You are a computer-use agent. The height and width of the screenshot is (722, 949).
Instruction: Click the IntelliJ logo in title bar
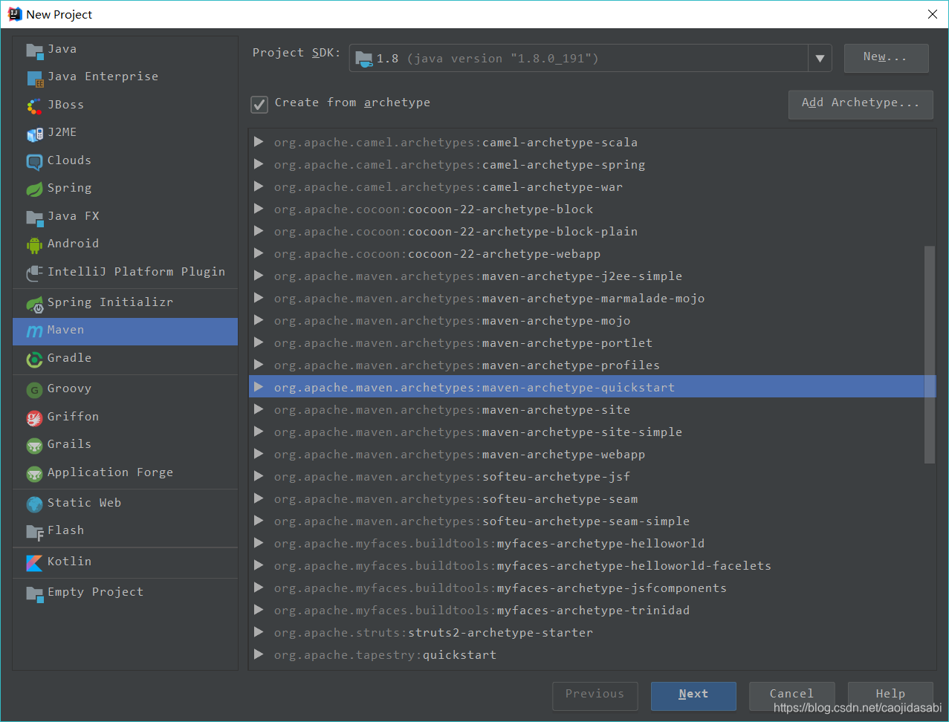14,13
